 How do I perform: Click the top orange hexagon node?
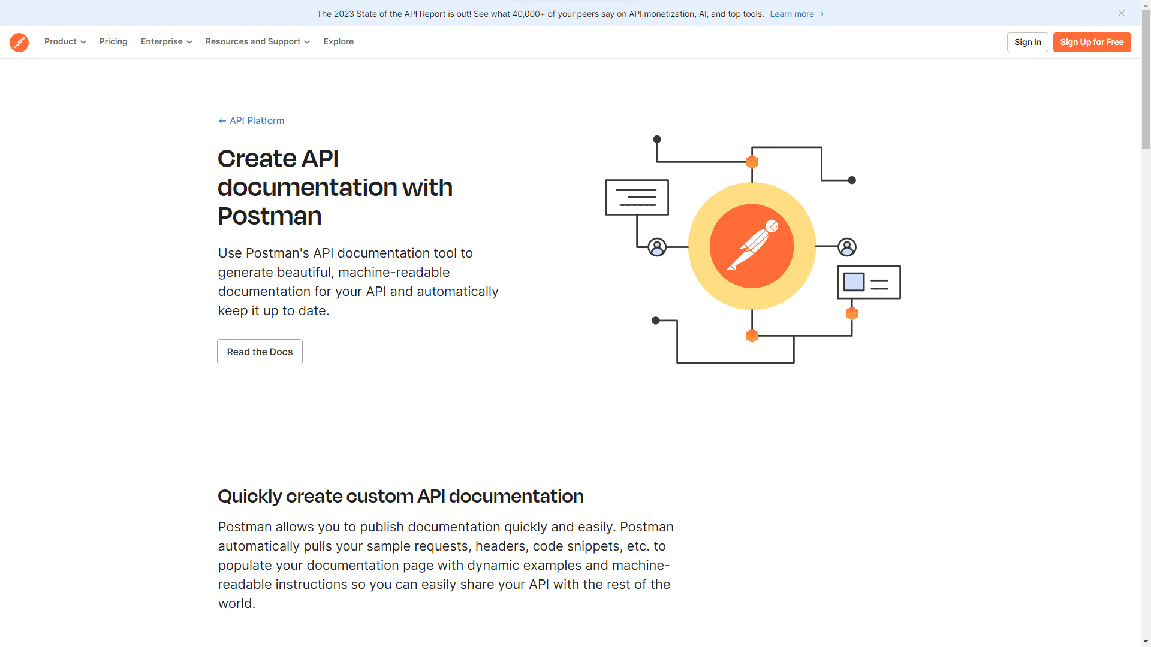[x=752, y=162]
